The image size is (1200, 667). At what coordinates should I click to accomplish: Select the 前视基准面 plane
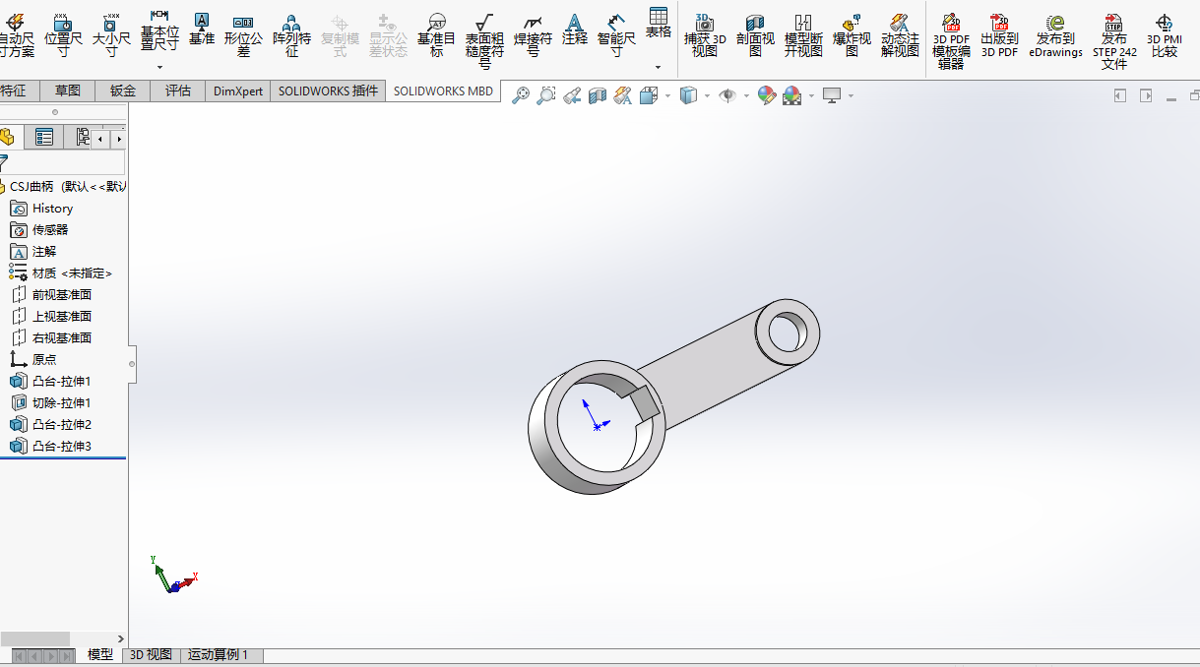pos(50,295)
